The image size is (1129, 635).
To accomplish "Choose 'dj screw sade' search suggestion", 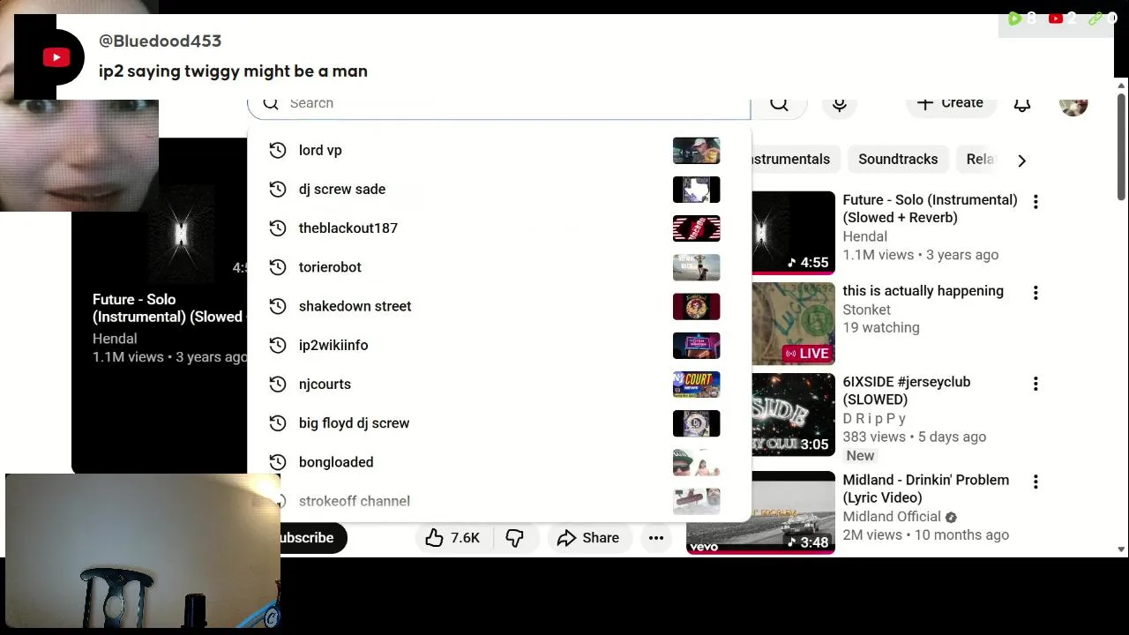I will point(499,189).
